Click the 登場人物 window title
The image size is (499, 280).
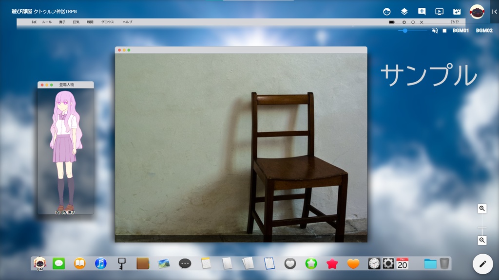(66, 85)
